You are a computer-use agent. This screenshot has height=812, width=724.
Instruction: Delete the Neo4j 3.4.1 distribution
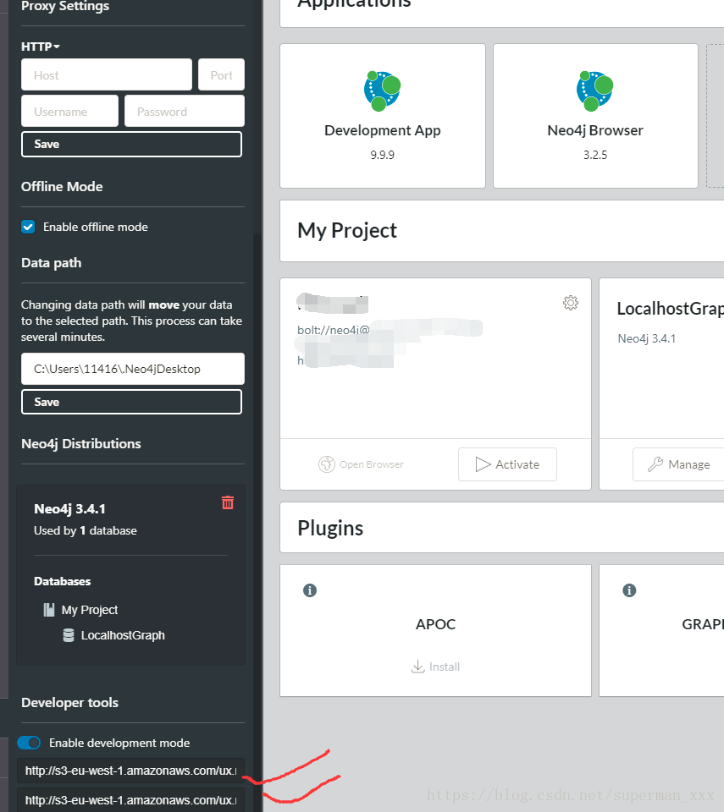228,502
